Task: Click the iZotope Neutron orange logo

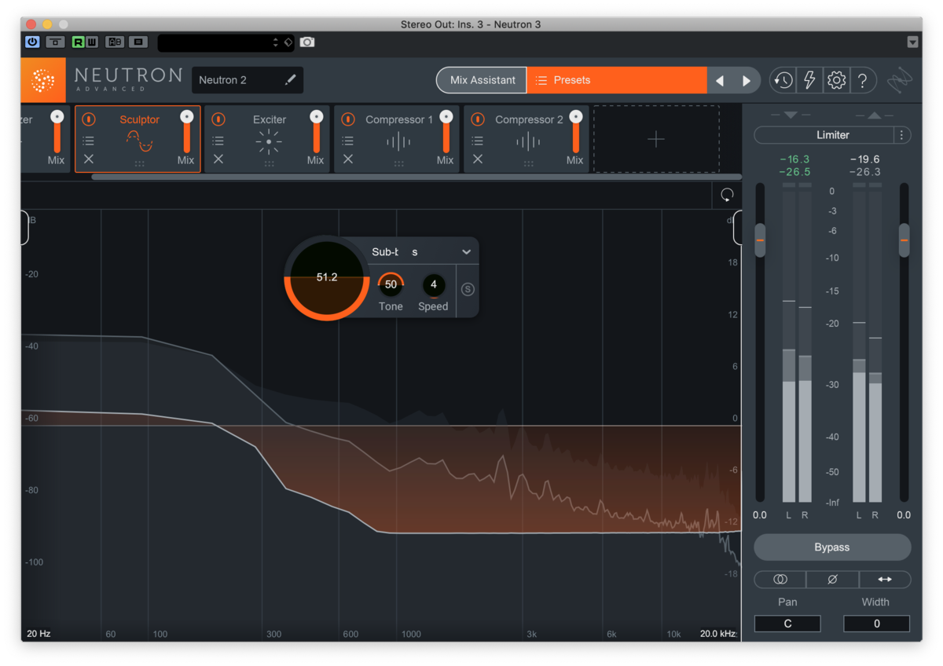Action: tap(43, 80)
